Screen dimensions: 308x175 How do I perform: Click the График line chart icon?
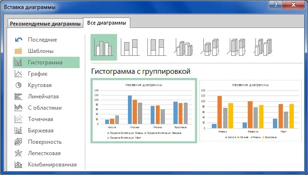click(x=18, y=74)
